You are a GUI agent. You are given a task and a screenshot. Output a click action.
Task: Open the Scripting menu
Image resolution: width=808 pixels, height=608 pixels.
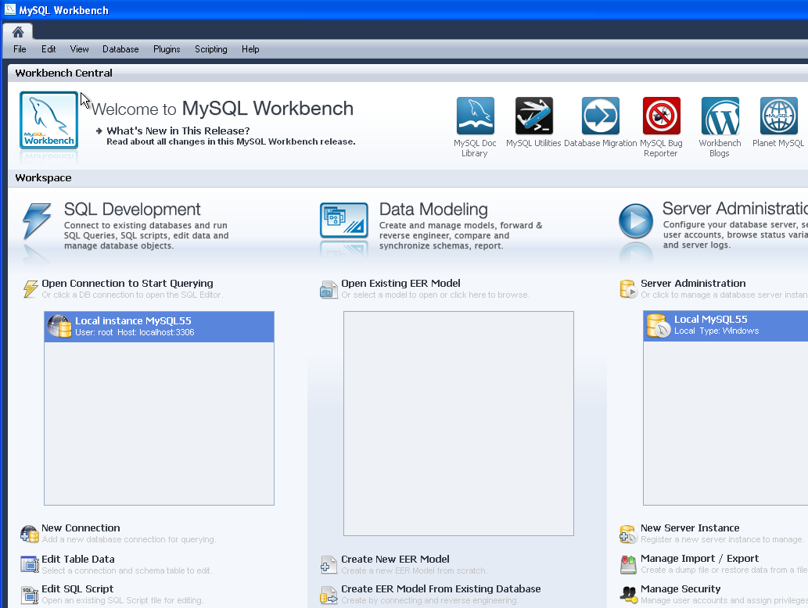pos(210,49)
